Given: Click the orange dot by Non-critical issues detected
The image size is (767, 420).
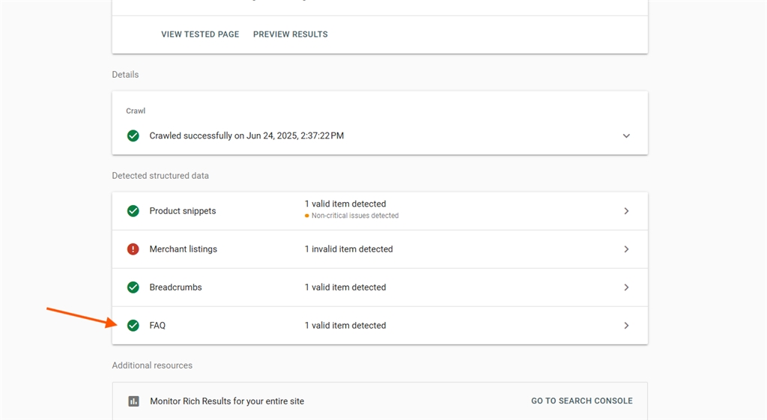Looking at the screenshot, I should pos(306,216).
